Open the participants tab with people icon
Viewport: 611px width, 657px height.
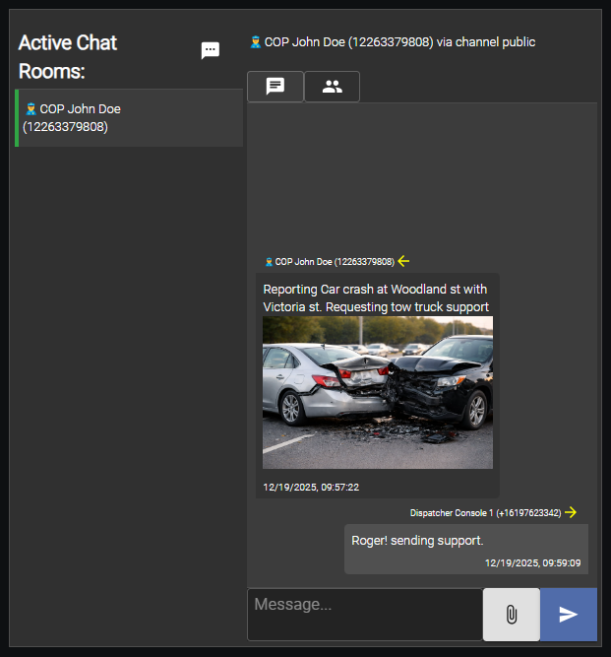point(333,87)
